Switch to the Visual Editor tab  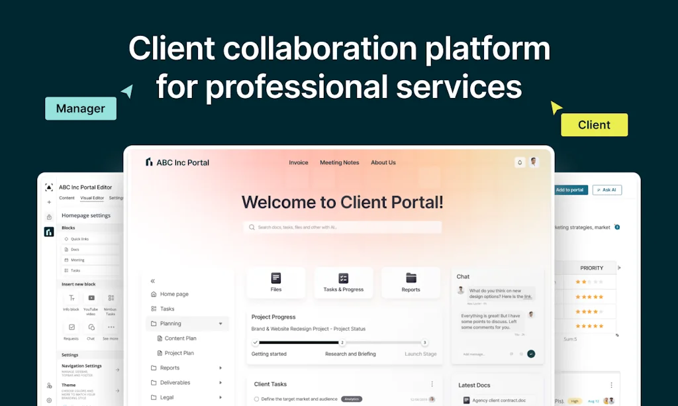click(x=91, y=197)
